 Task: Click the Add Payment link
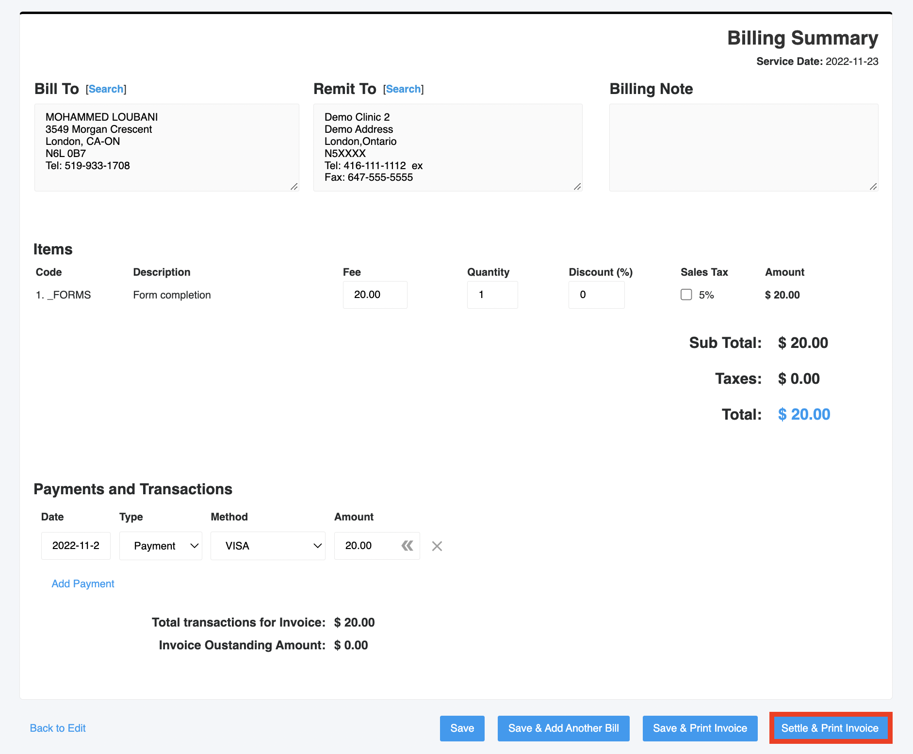tap(82, 583)
